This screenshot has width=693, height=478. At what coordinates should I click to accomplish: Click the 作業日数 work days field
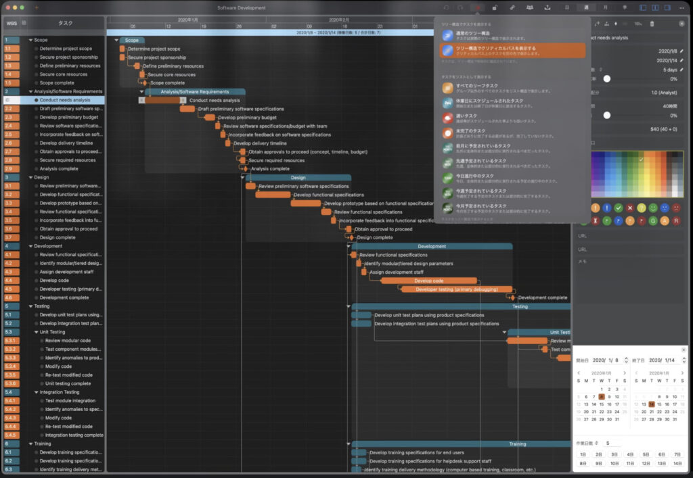click(612, 443)
